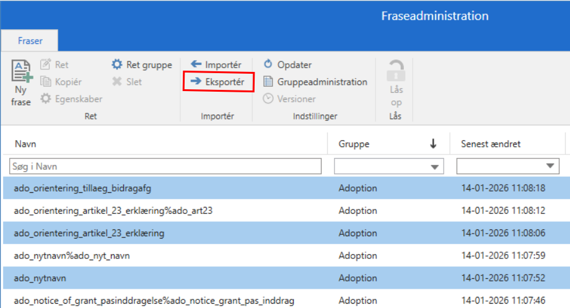The image size is (570, 308).
Task: Switch to the Fraser tab
Action: [30, 40]
